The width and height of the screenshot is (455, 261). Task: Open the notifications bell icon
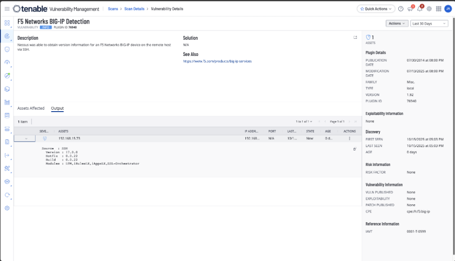(x=420, y=9)
